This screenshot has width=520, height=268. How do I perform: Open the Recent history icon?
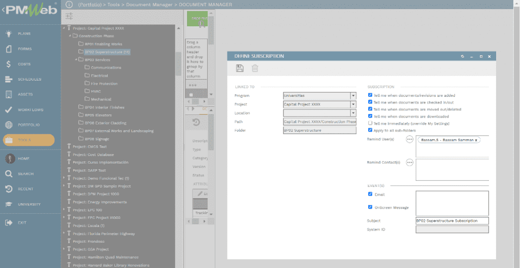coord(9,189)
